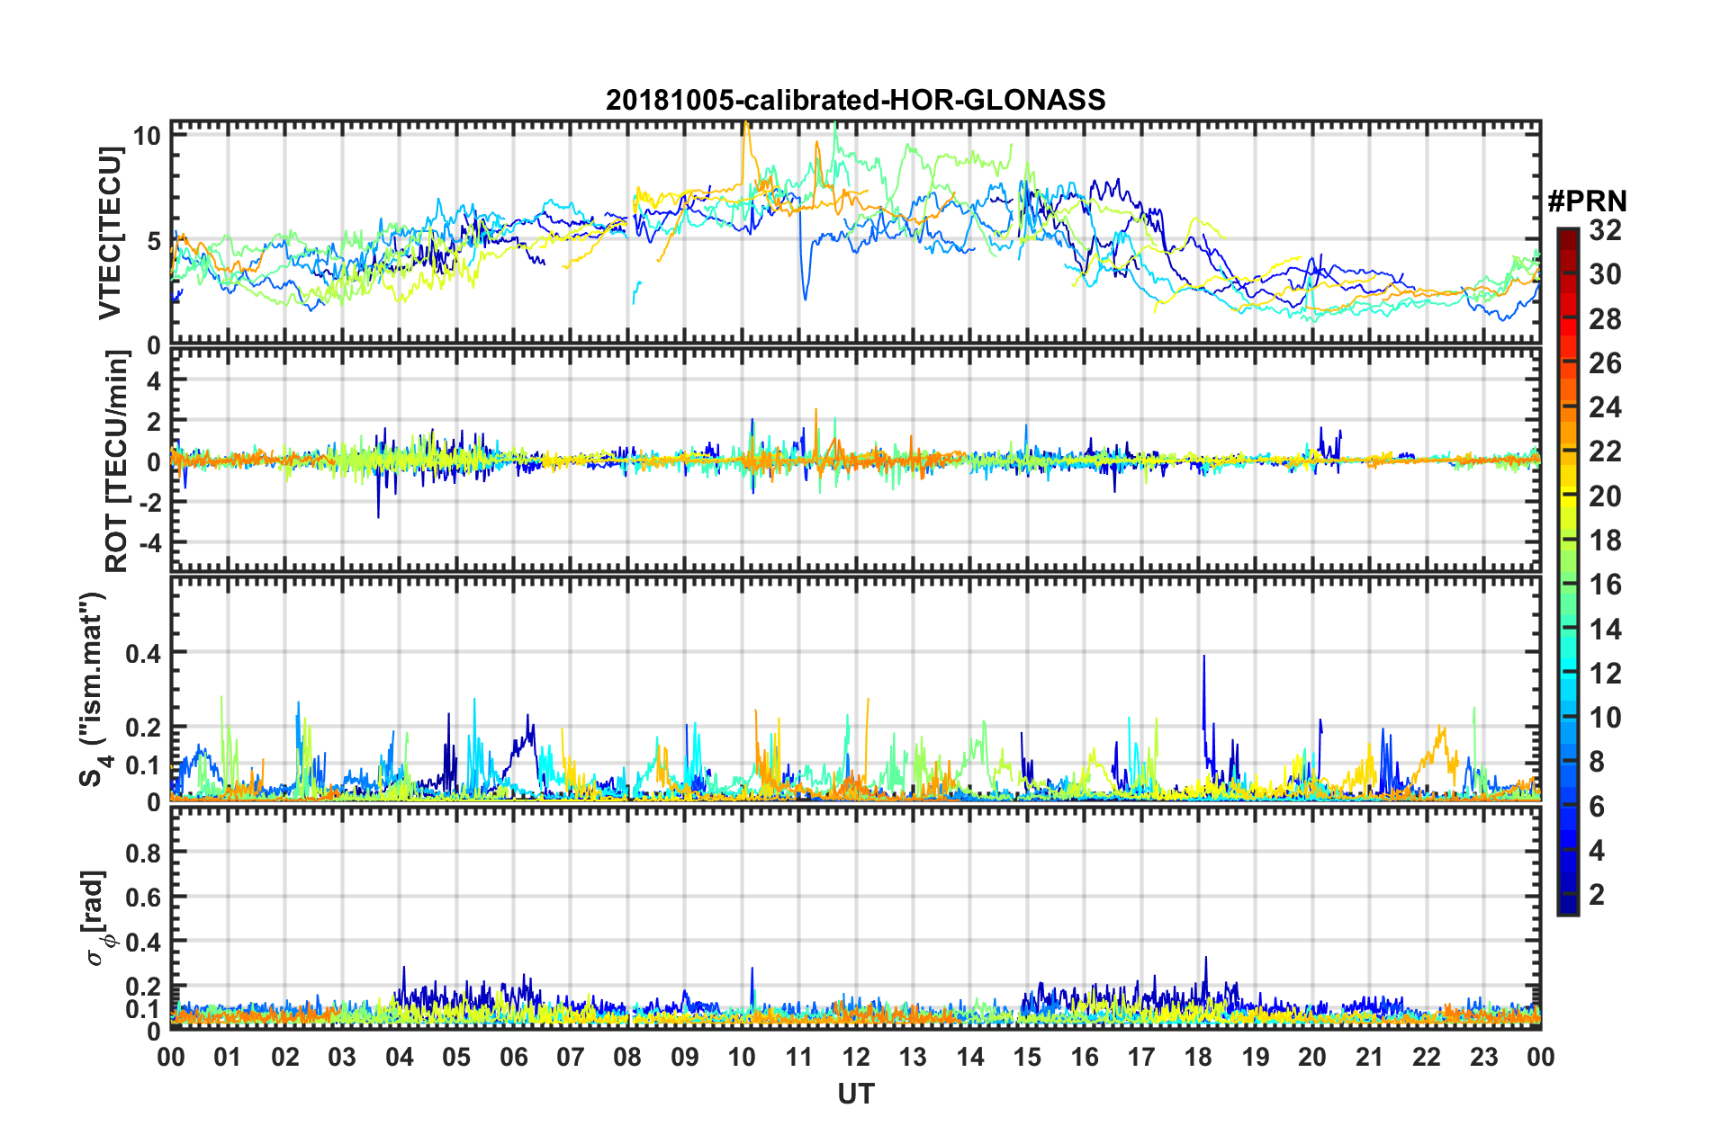Viewport: 1712px width, 1144px height.
Task: Click x-axis hour tick label 03
Action: pyautogui.click(x=342, y=1057)
